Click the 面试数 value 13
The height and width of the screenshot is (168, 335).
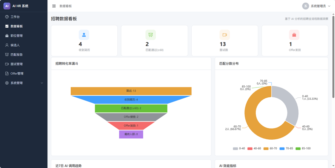click(x=222, y=44)
